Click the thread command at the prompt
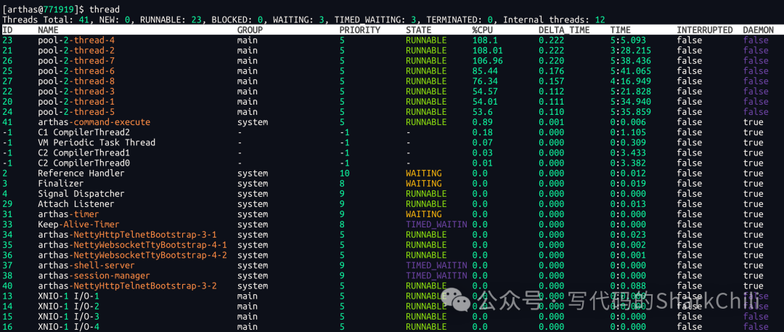The width and height of the screenshot is (784, 332). tap(105, 9)
